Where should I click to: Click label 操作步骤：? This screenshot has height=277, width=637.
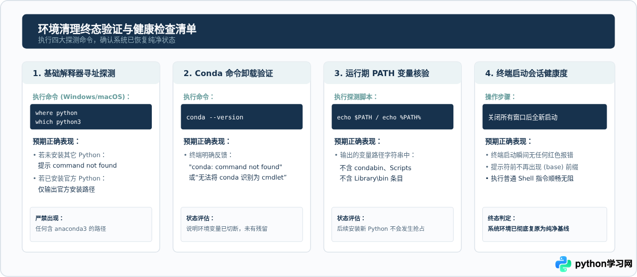501,96
